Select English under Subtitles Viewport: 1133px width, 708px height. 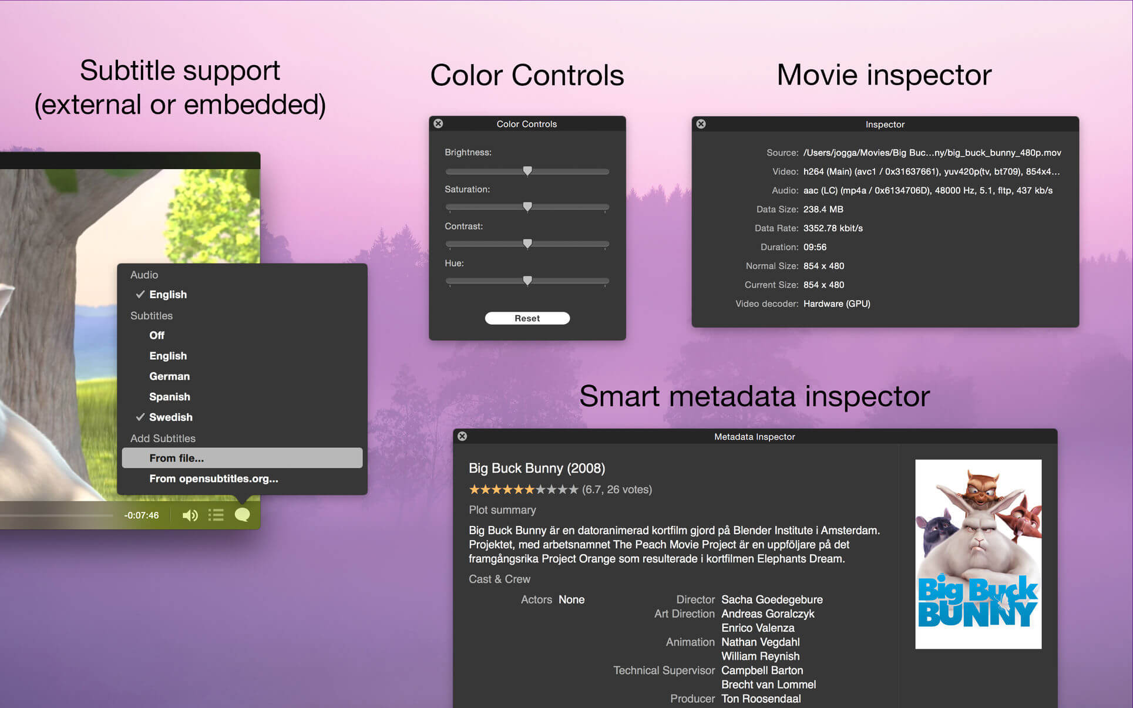pos(168,356)
